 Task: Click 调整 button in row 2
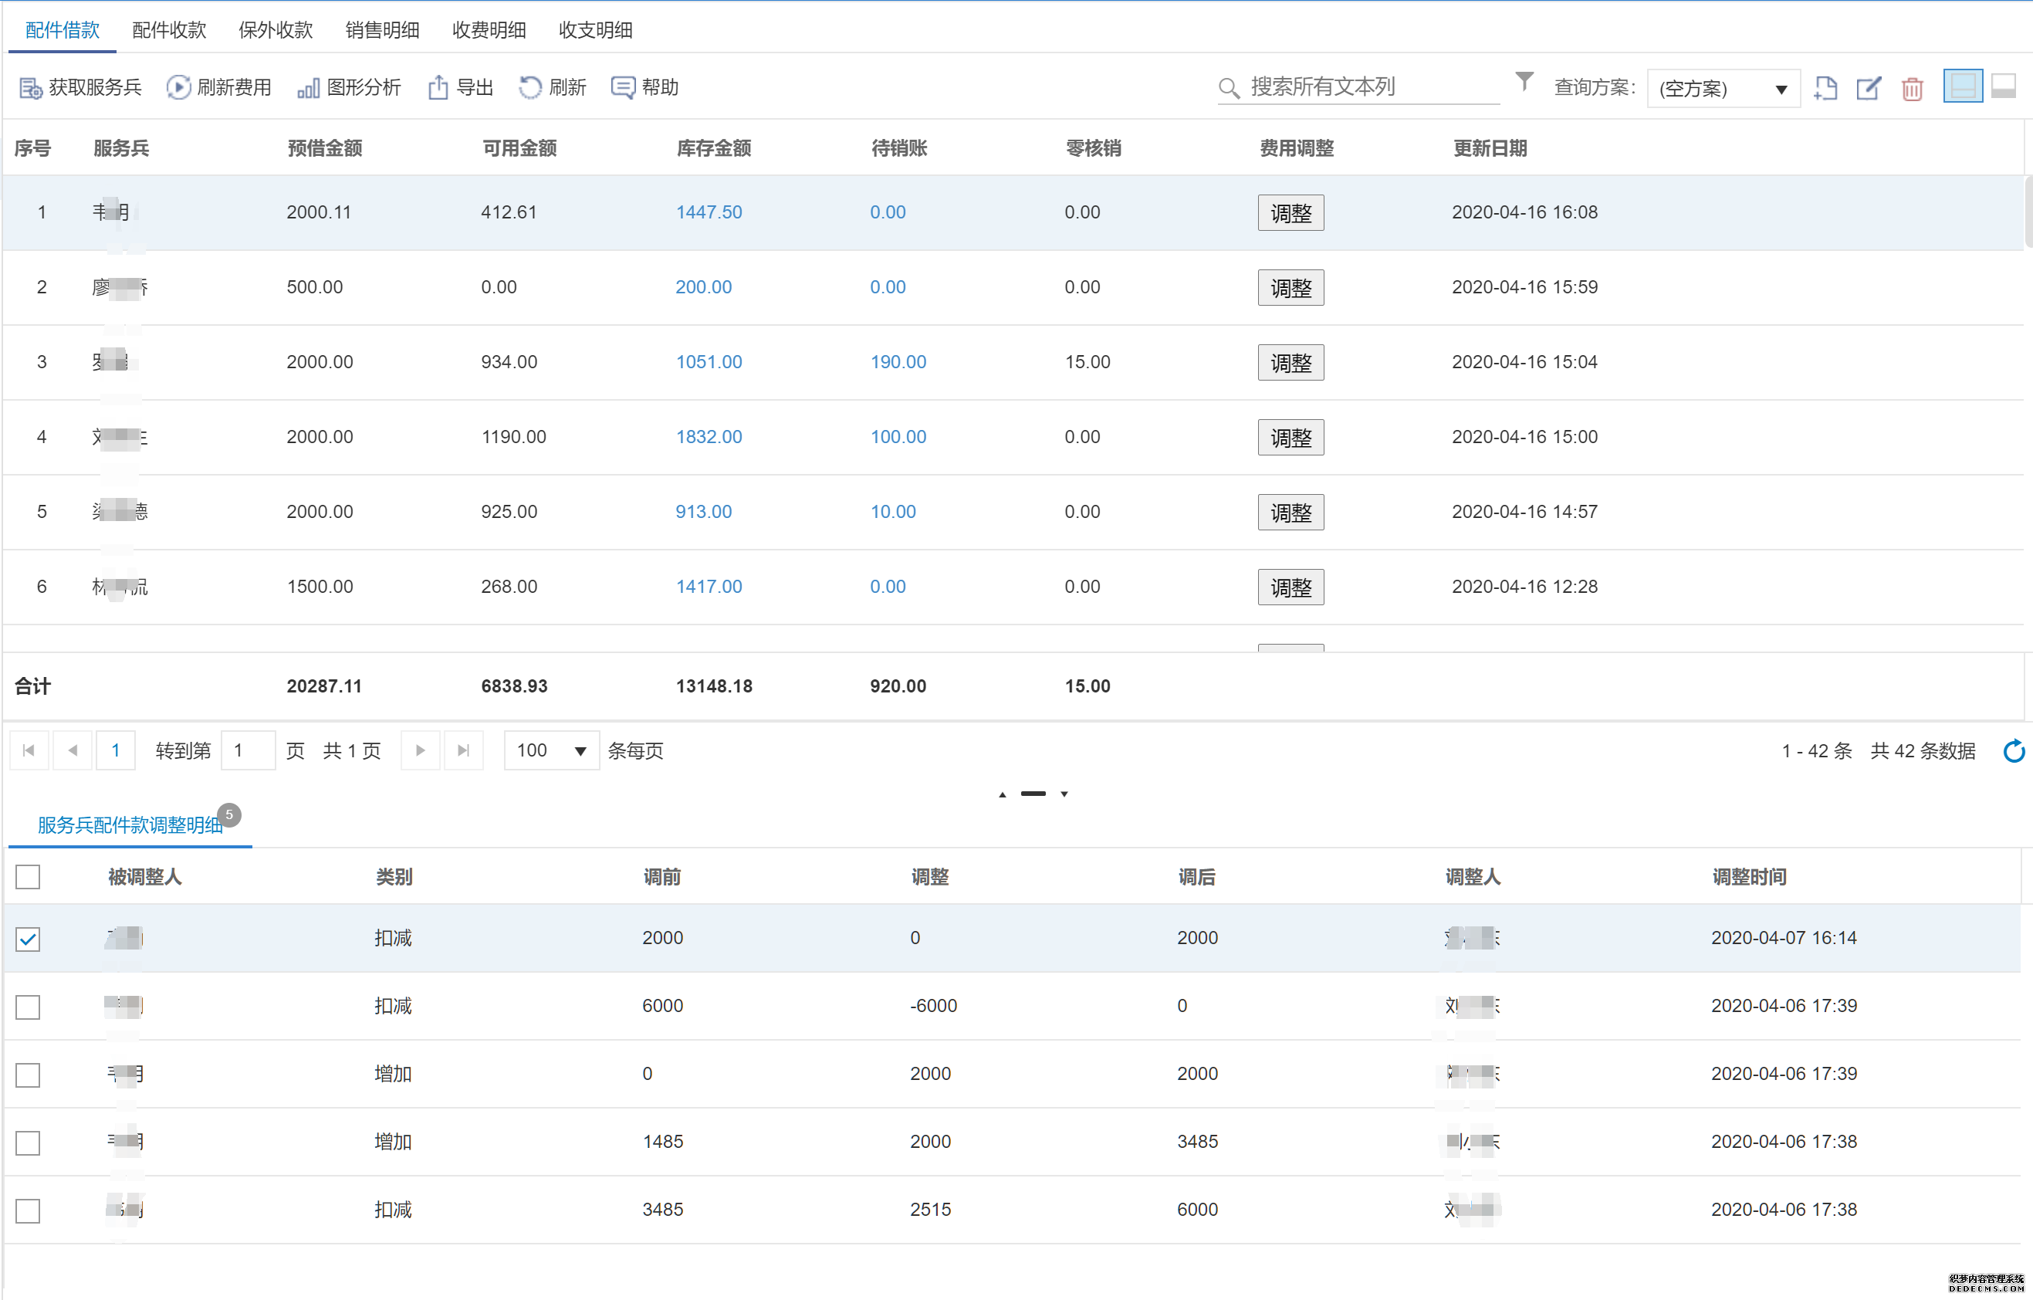point(1291,288)
